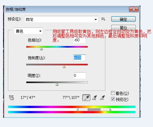Screen dimensions: 153x127
Task: Select the eyedropper tool
Action: click(86, 98)
